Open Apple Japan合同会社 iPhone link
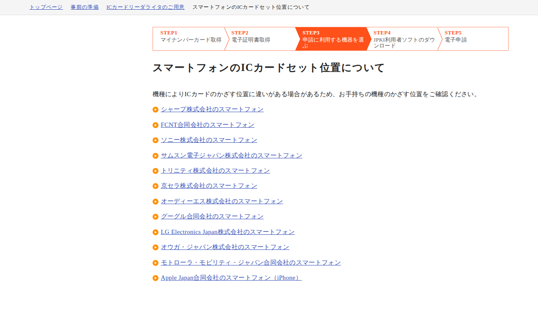 [231, 278]
